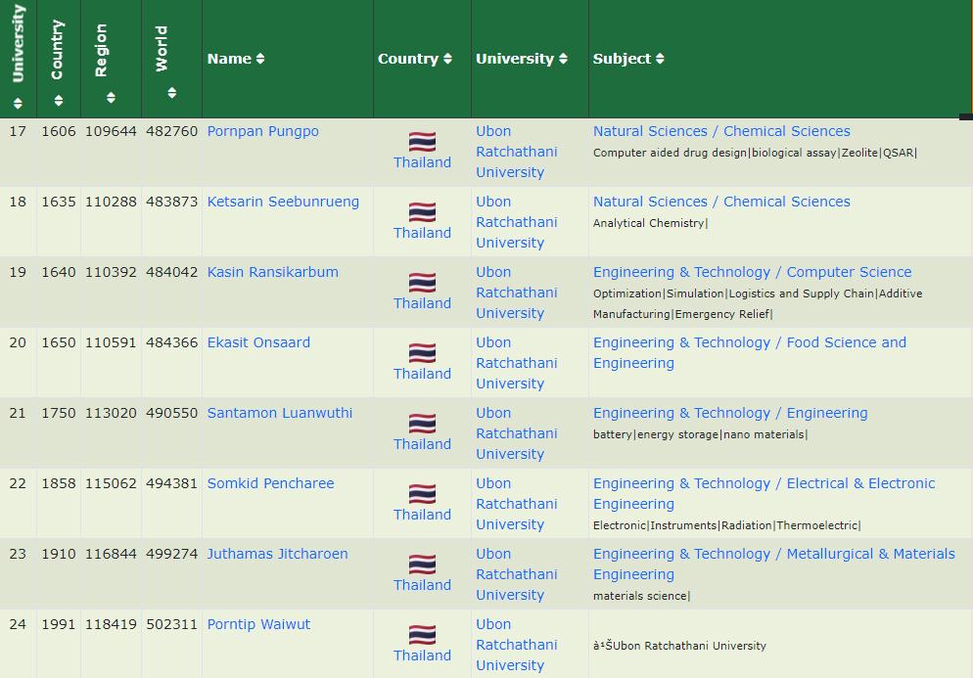This screenshot has height=678, width=973.
Task: Open Ubon Ratchathani University link for Kasin Ransikarbum
Action: [x=516, y=293]
